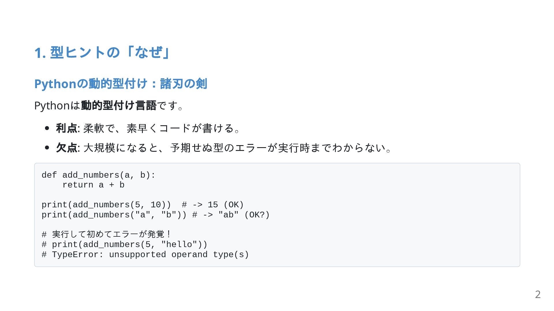Click the comment 実行して初めてエラーが発覚

106,234
